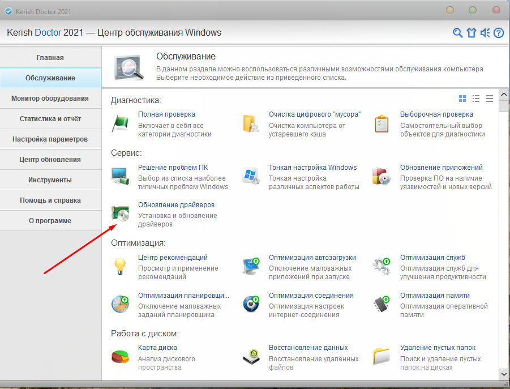
Task: Click the vertical scrollbar thumb
Action: [504, 106]
